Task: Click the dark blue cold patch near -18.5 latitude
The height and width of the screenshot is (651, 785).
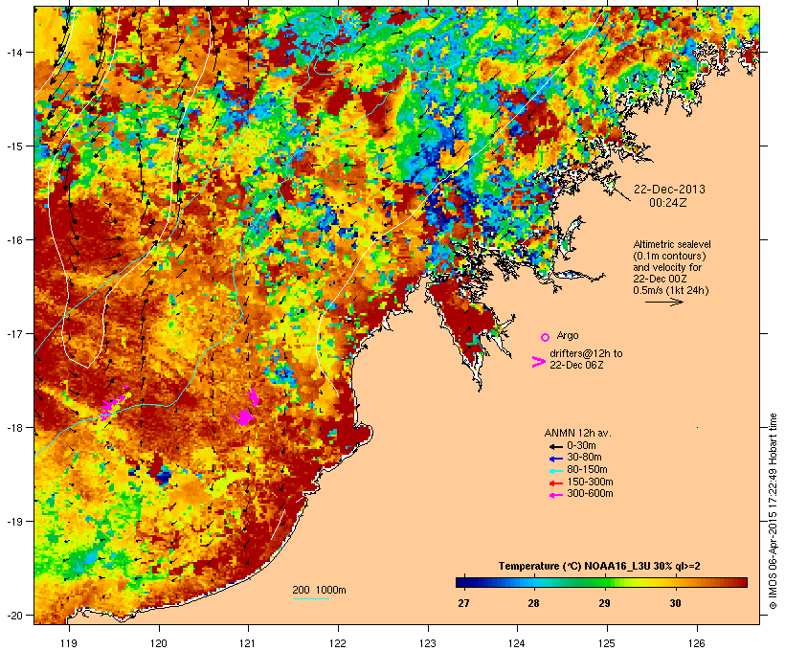Action: point(163,476)
